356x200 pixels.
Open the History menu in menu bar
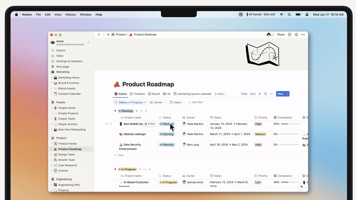click(x=70, y=15)
